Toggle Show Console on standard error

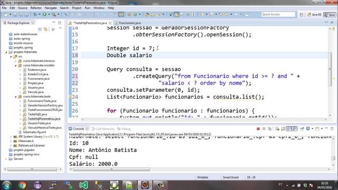tap(295, 129)
